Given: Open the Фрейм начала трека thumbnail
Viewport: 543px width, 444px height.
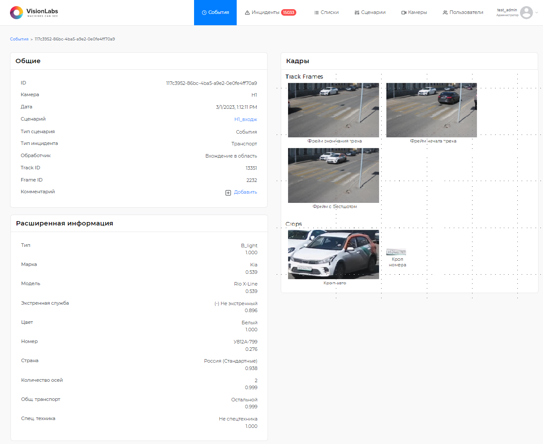Looking at the screenshot, I should (x=432, y=110).
